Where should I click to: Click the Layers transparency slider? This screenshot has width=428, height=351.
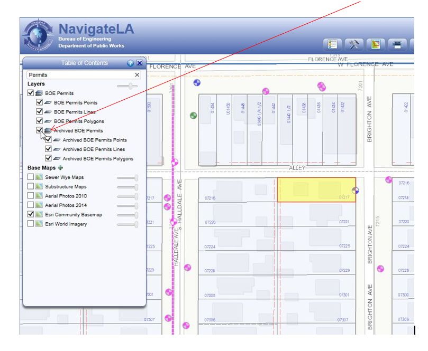click(x=127, y=86)
